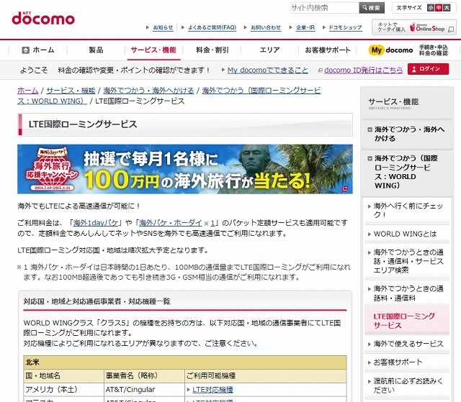Select sidebar LTE国際ローミングサービス item
This screenshot has width=461, height=402.
(407, 321)
